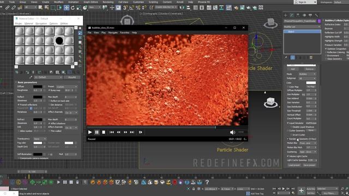
Task: Open the Rendering menu in 3ds Max
Action: (108, 2)
